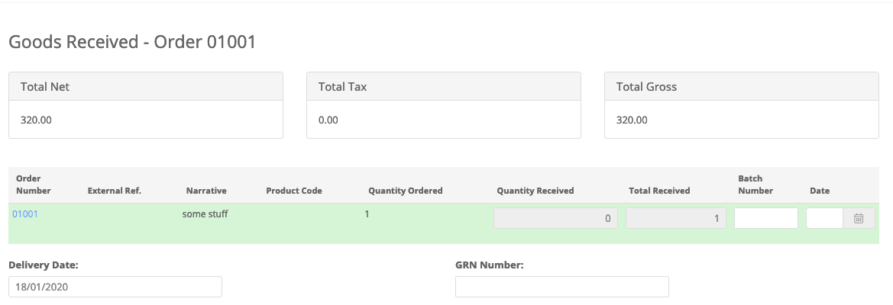Click the Total Tax panel heading
Screen dimensions: 893x305
point(444,86)
